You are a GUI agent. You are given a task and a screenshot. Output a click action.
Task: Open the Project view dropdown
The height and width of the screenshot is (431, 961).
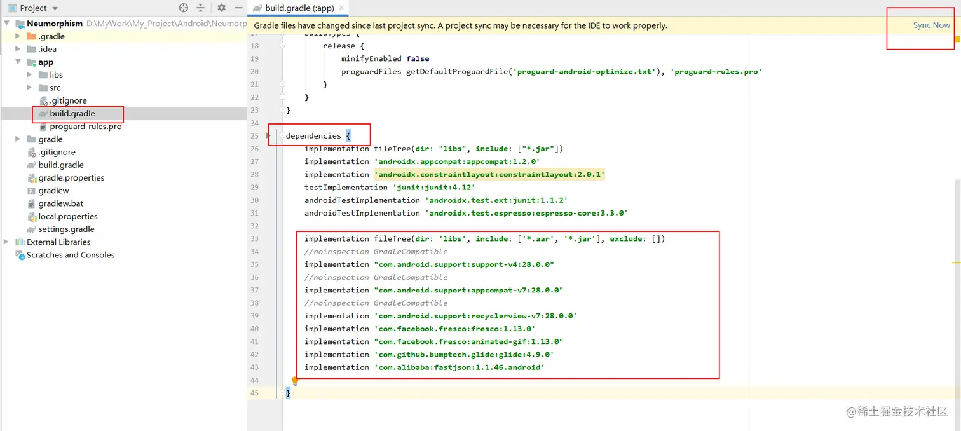click(55, 8)
